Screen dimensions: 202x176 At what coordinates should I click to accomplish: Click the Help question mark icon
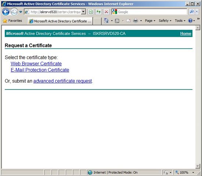tap(190, 21)
